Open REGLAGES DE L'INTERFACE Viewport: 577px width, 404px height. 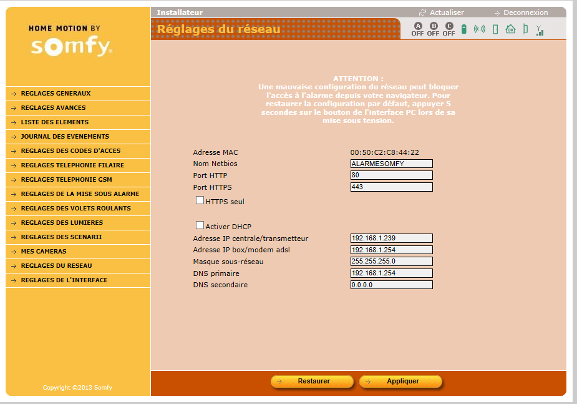click(78, 280)
